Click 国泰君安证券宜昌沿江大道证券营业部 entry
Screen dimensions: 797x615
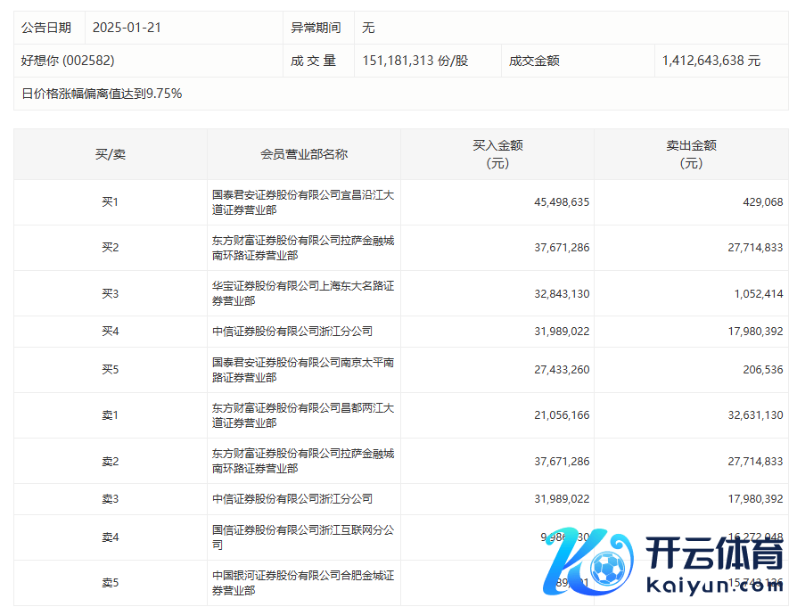(x=303, y=202)
